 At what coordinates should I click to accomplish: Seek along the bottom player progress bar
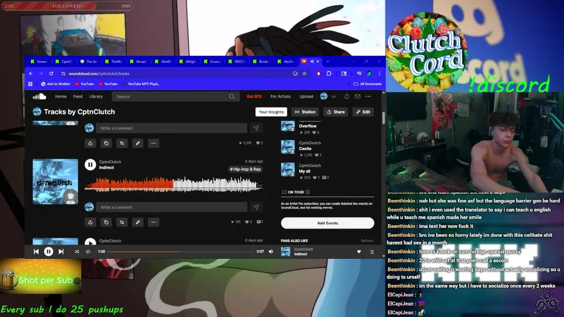180,251
